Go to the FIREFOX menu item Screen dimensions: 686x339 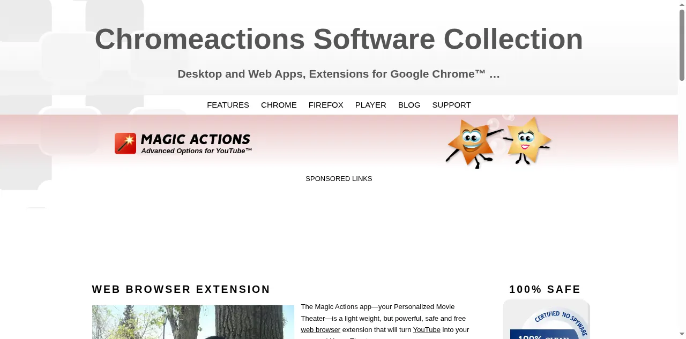coord(326,105)
